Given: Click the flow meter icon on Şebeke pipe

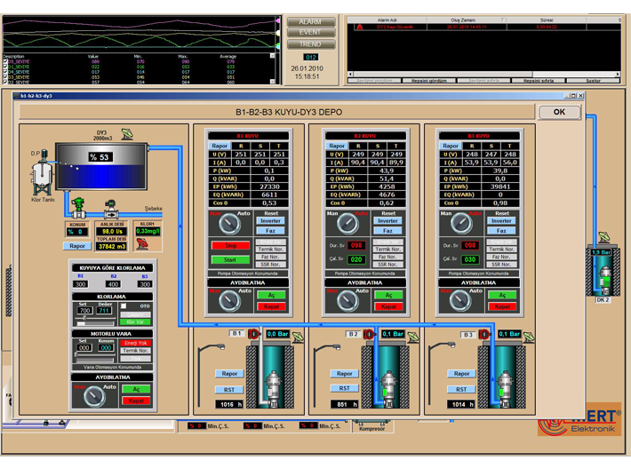Looking at the screenshot, I should coord(110,209).
